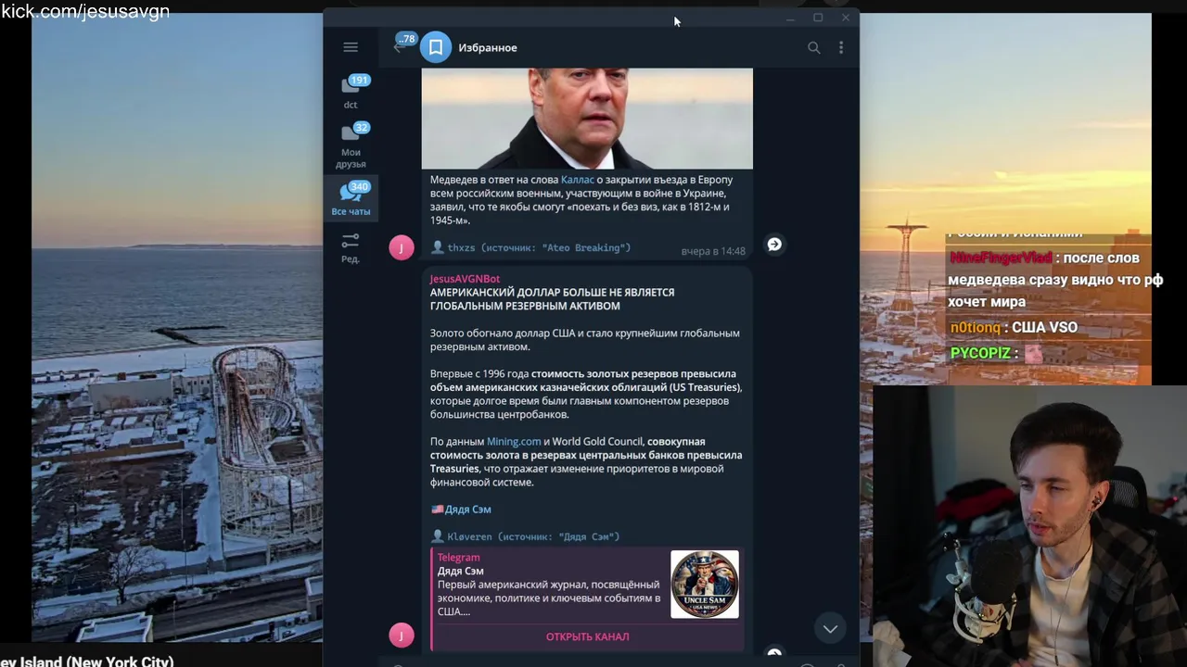Maximize the Telegram window

tap(818, 18)
